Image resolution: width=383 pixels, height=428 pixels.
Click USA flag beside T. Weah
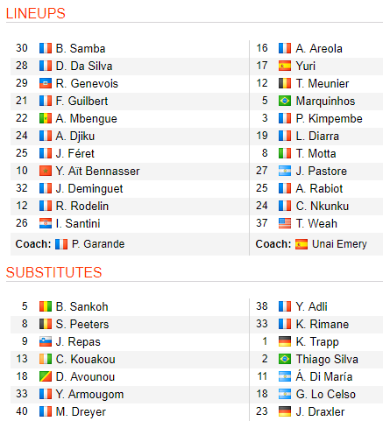click(285, 223)
